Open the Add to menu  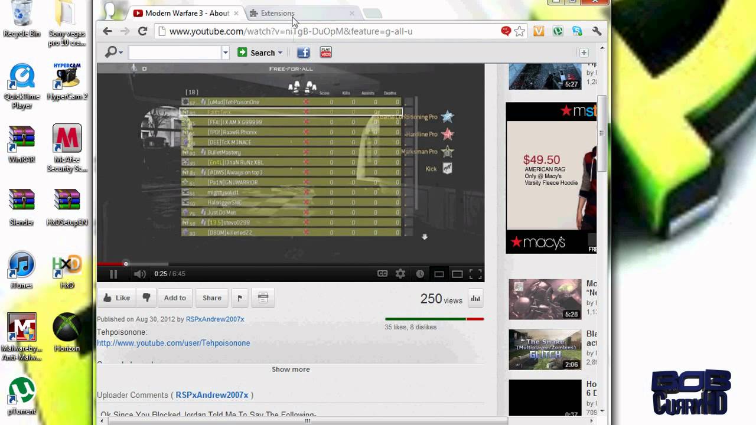[175, 298]
